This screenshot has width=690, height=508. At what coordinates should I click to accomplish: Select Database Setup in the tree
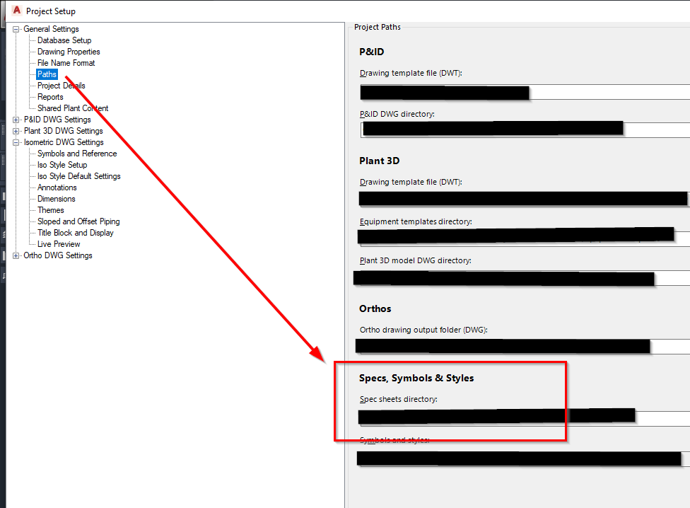click(x=62, y=40)
